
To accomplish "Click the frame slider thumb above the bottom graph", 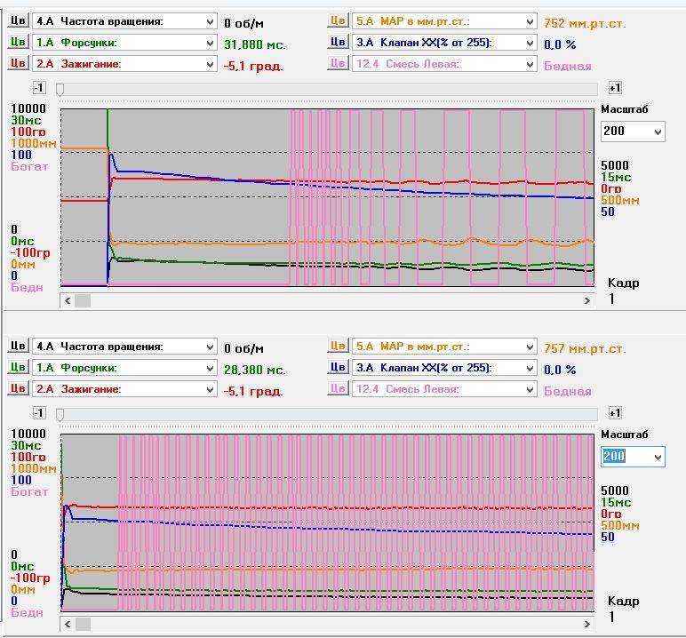I will [60, 413].
